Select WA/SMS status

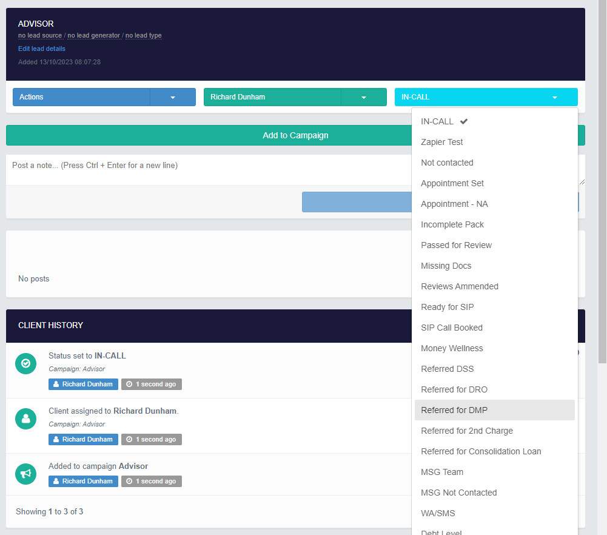[494, 513]
